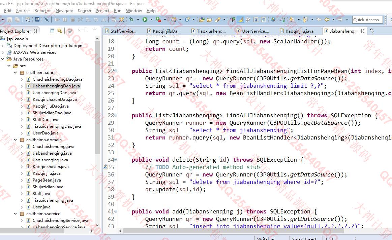Viewport: 392px width, 240px height.
Task: Click the Last Edit Location icon
Action: 319,19
